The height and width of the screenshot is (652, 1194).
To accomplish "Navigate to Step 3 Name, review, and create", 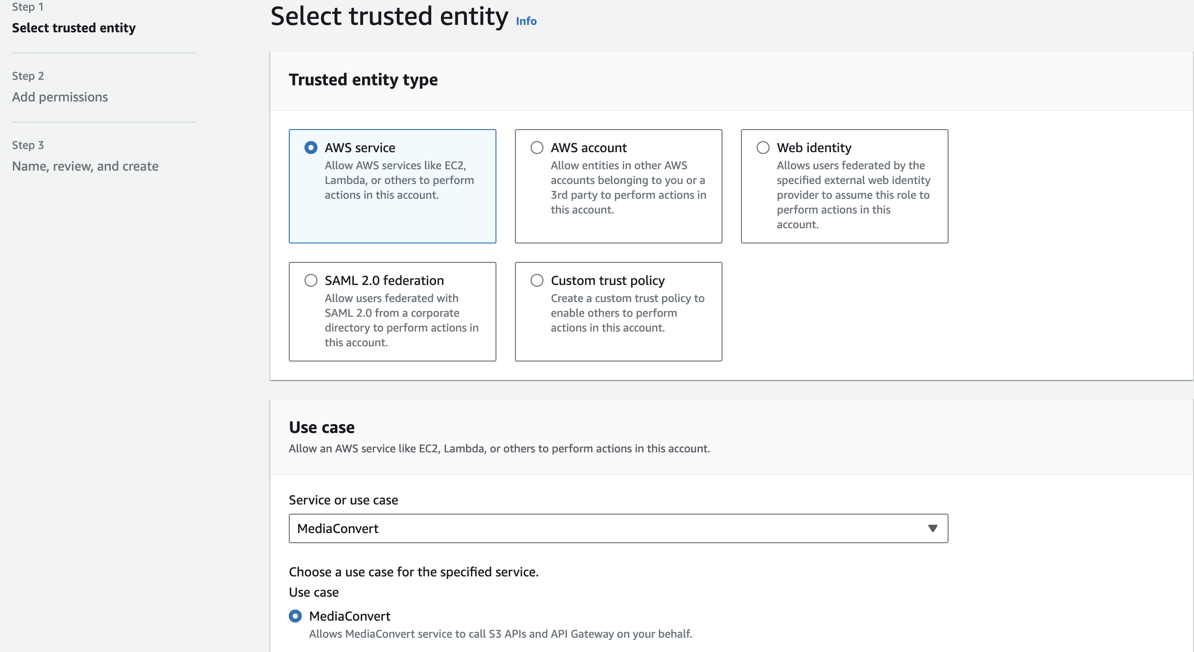I will coord(85,166).
